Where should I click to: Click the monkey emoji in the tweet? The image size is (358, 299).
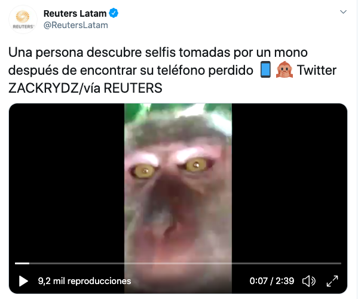pos(284,69)
